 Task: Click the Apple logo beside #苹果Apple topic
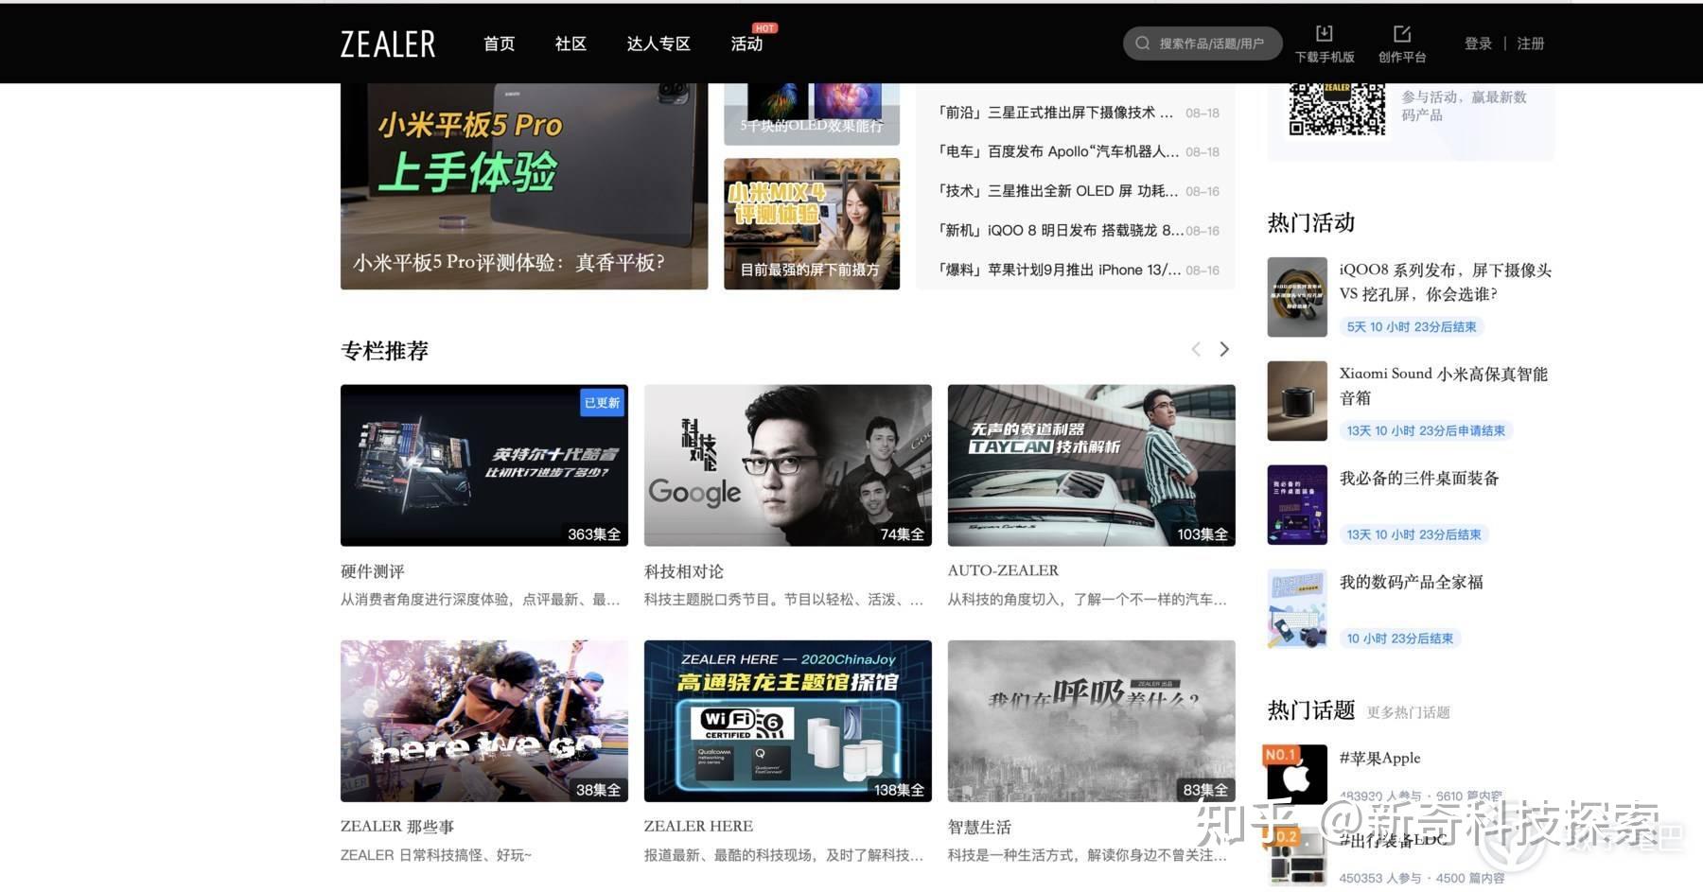(1296, 778)
